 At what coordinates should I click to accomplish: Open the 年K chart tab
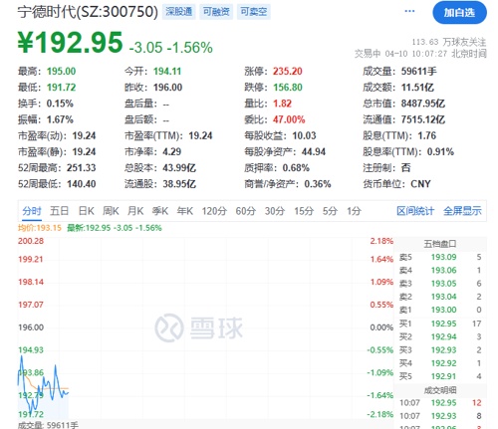click(x=185, y=211)
